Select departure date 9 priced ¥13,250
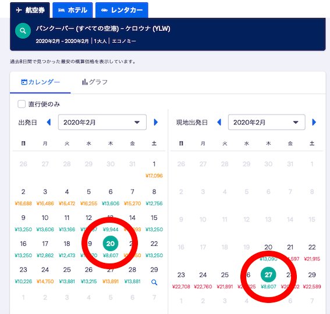 tap(23, 223)
